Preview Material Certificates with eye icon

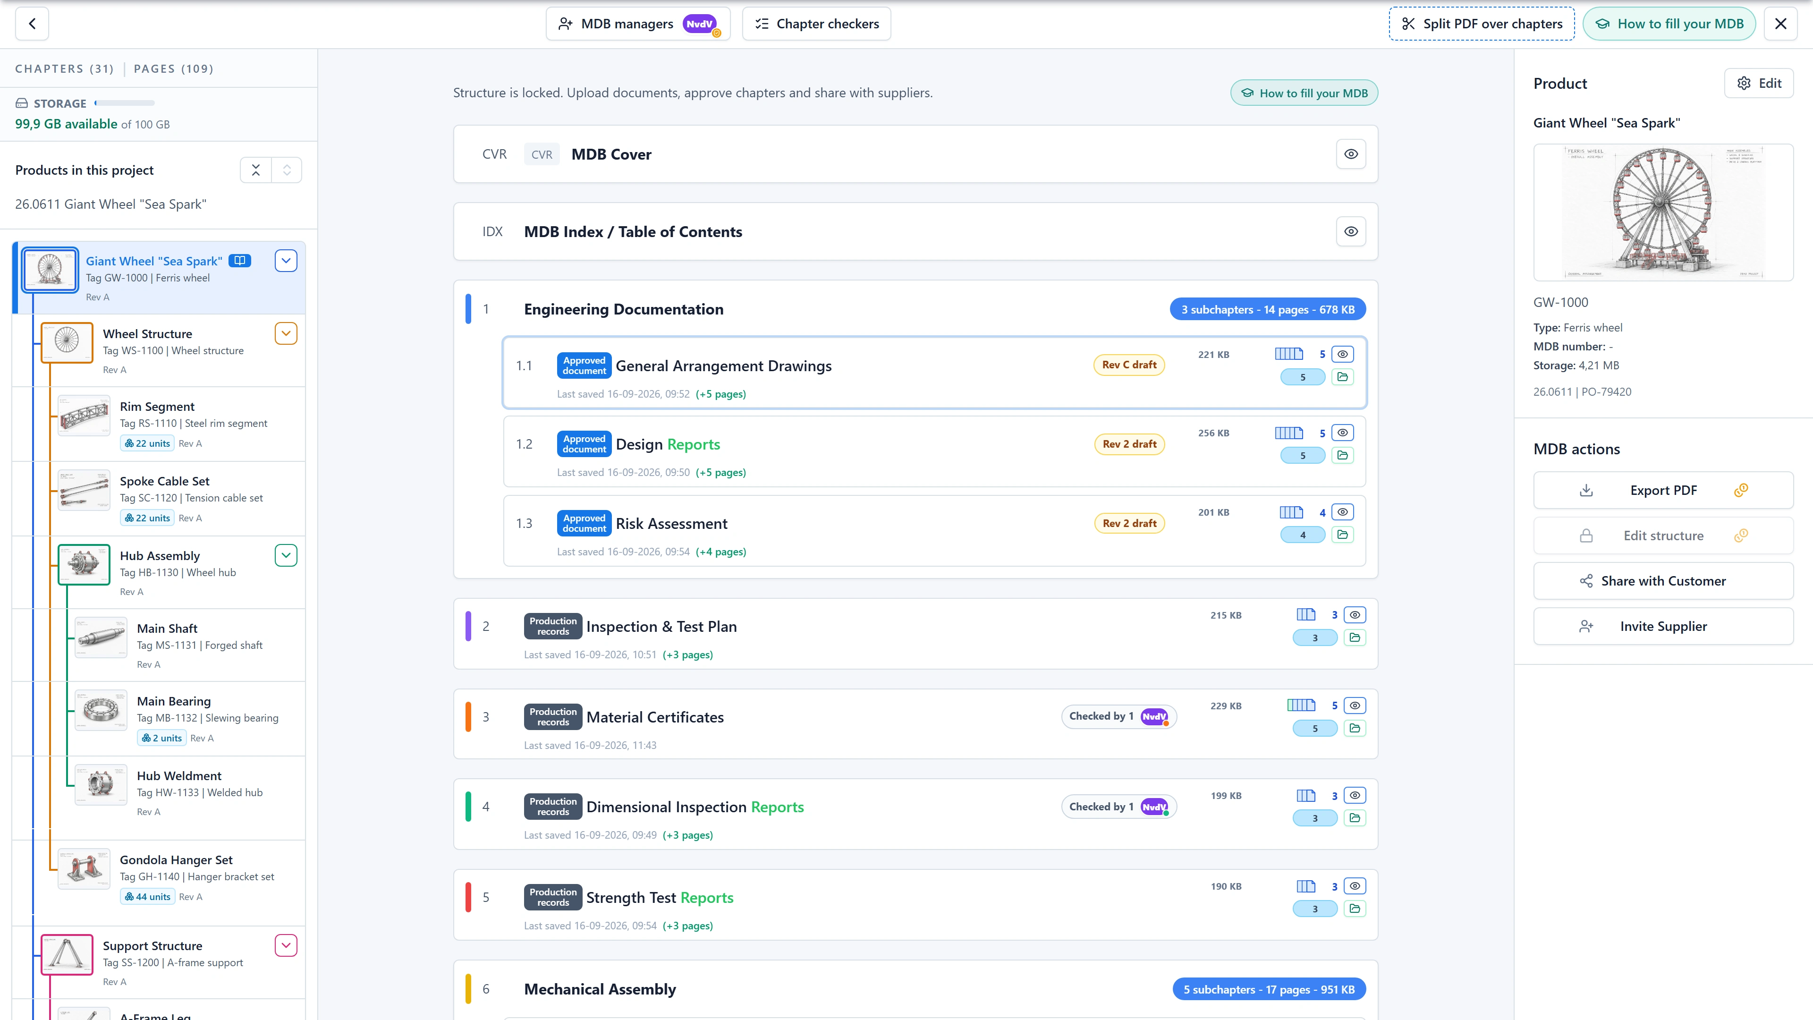(1354, 705)
